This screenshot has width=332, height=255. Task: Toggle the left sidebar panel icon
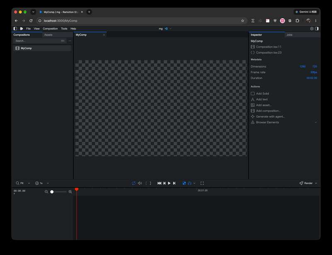pos(15,29)
